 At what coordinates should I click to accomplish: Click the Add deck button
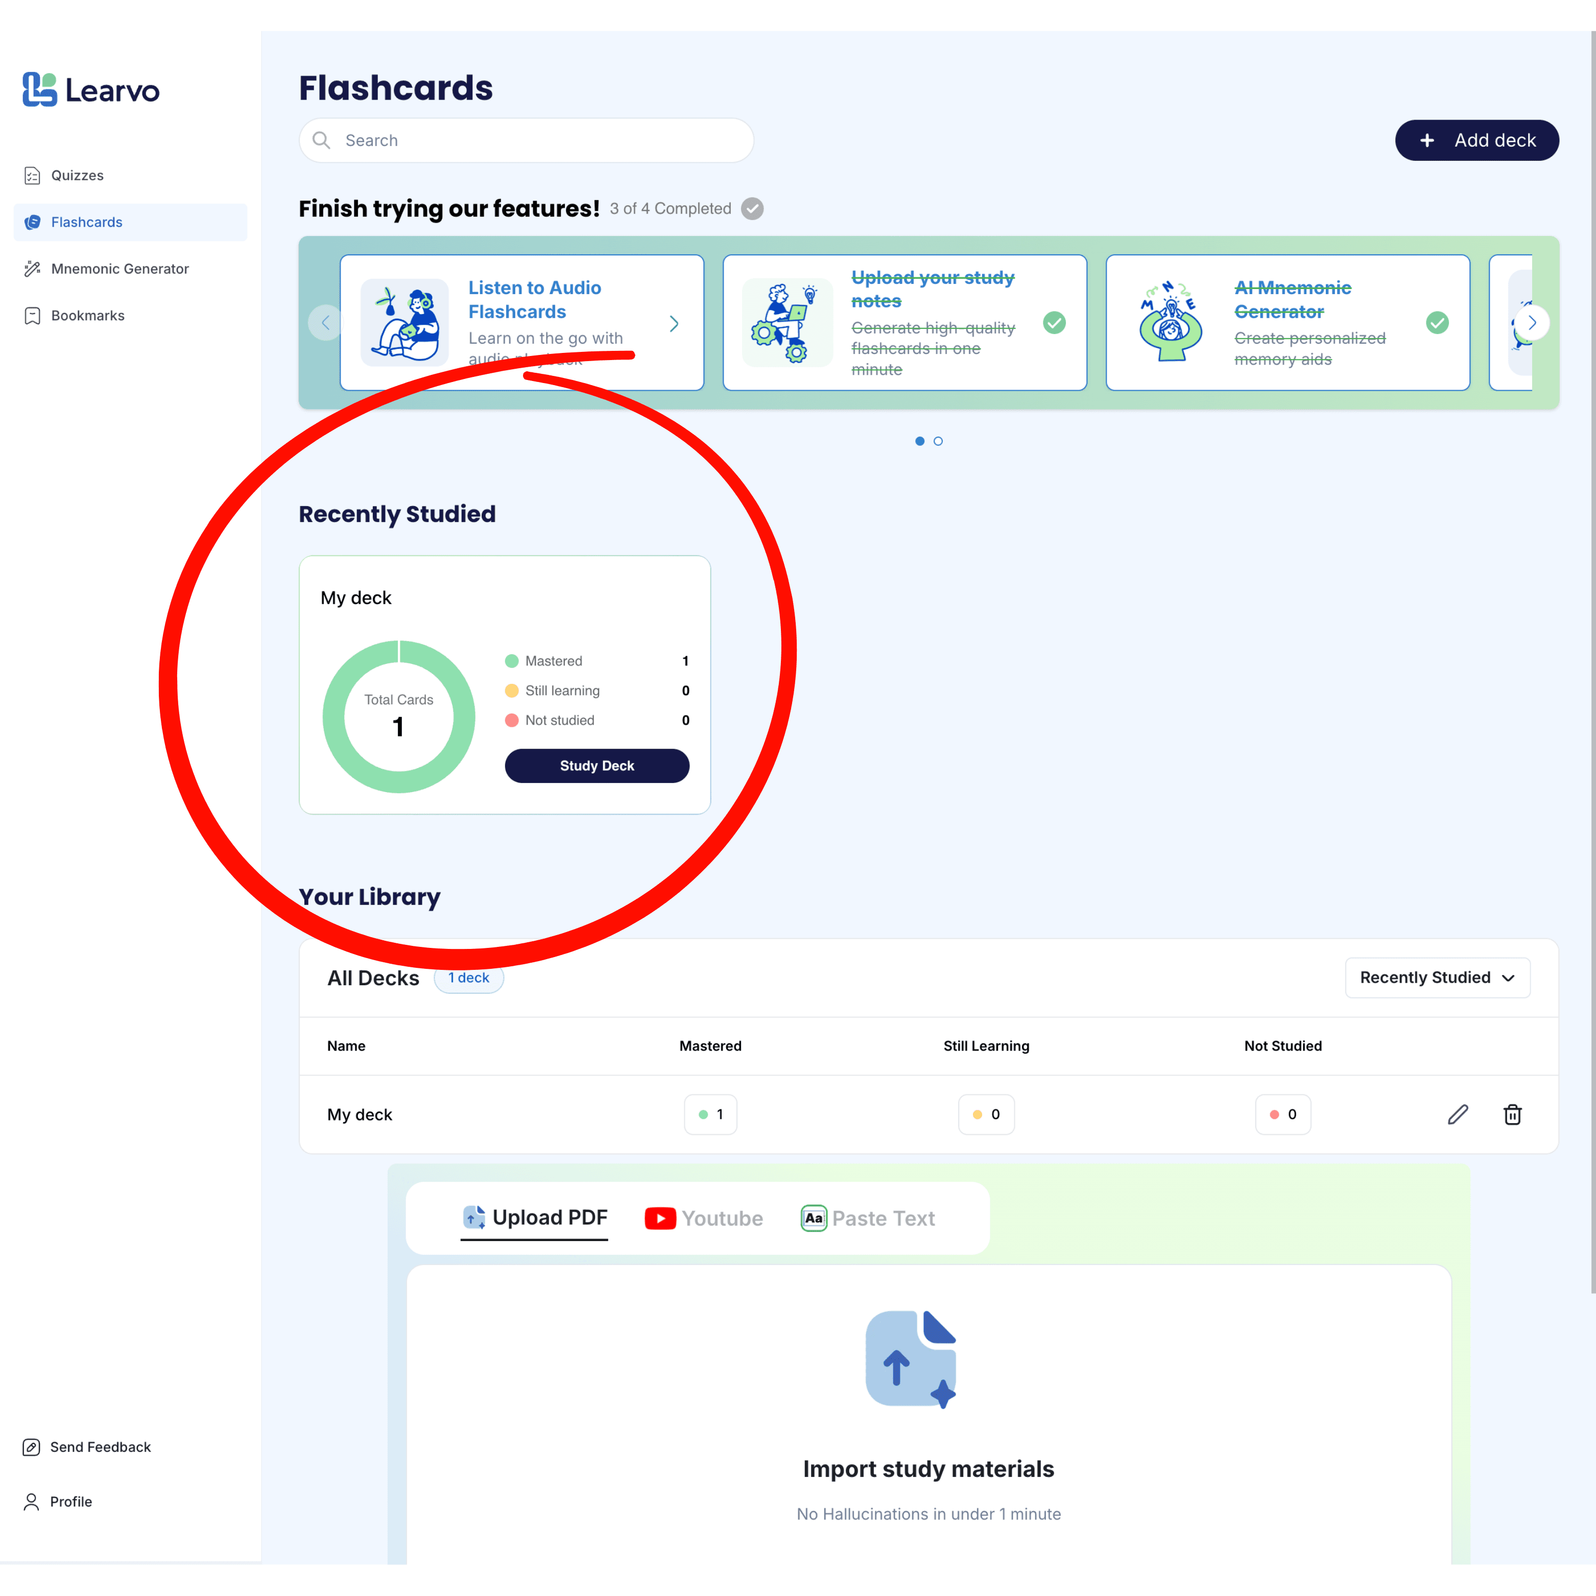1476,140
